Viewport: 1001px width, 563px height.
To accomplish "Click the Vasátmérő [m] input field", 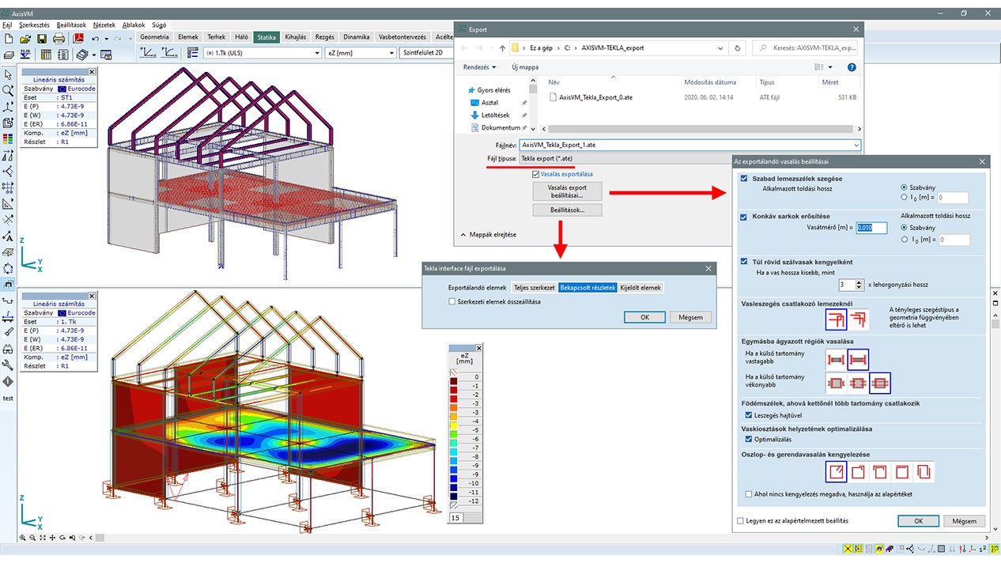I will click(x=871, y=228).
